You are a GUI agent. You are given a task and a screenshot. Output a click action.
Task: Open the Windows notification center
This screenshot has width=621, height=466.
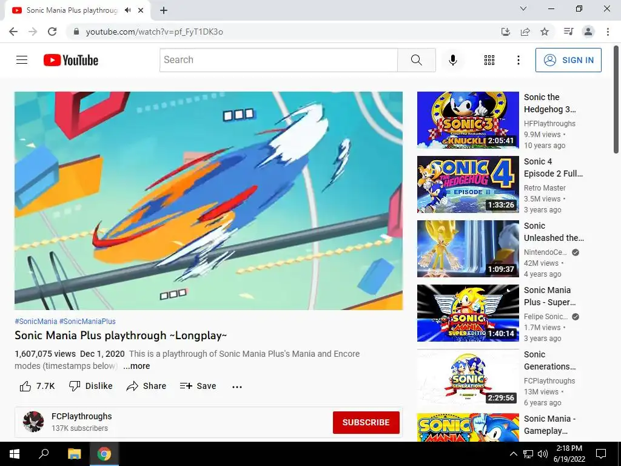[601, 454]
